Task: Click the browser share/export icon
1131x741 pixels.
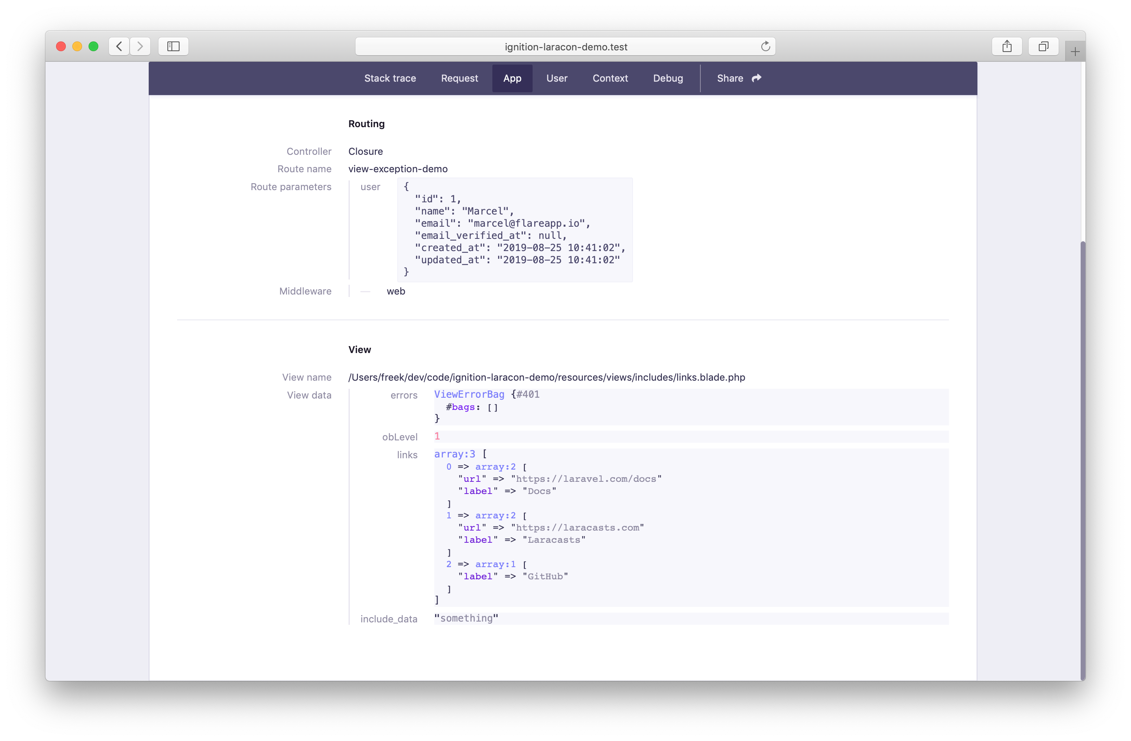Action: 1007,46
